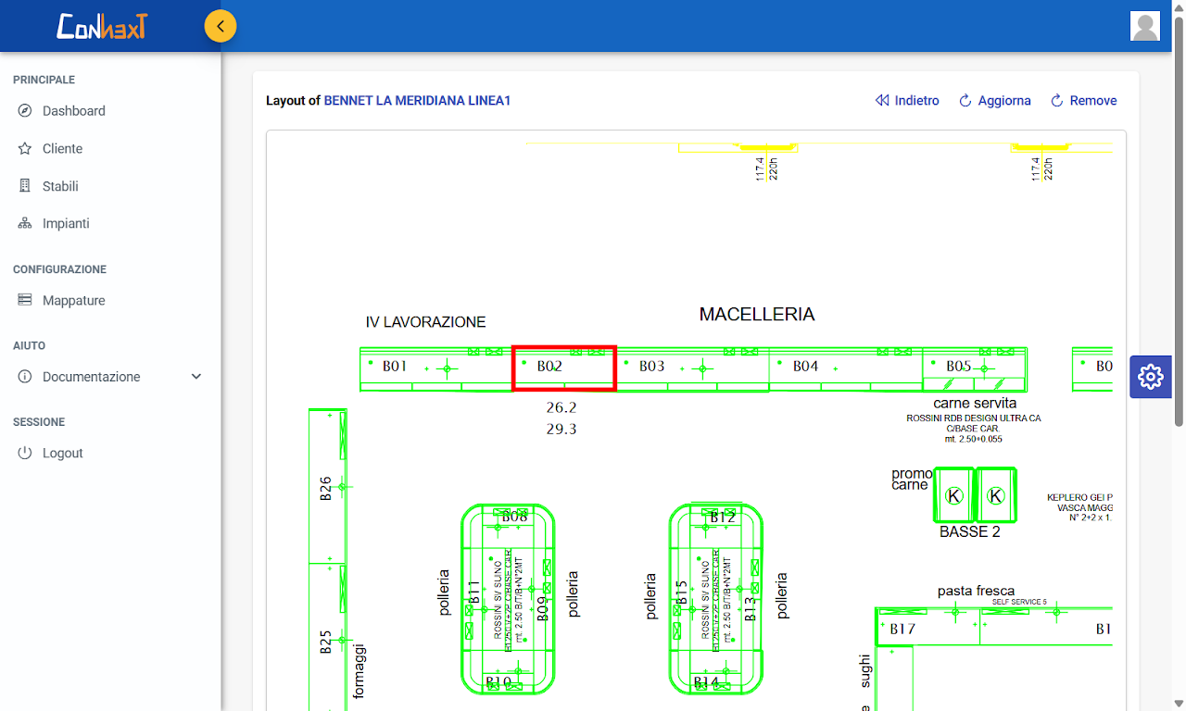The height and width of the screenshot is (711, 1186).
Task: Open the blue settings gear panel
Action: (1150, 376)
